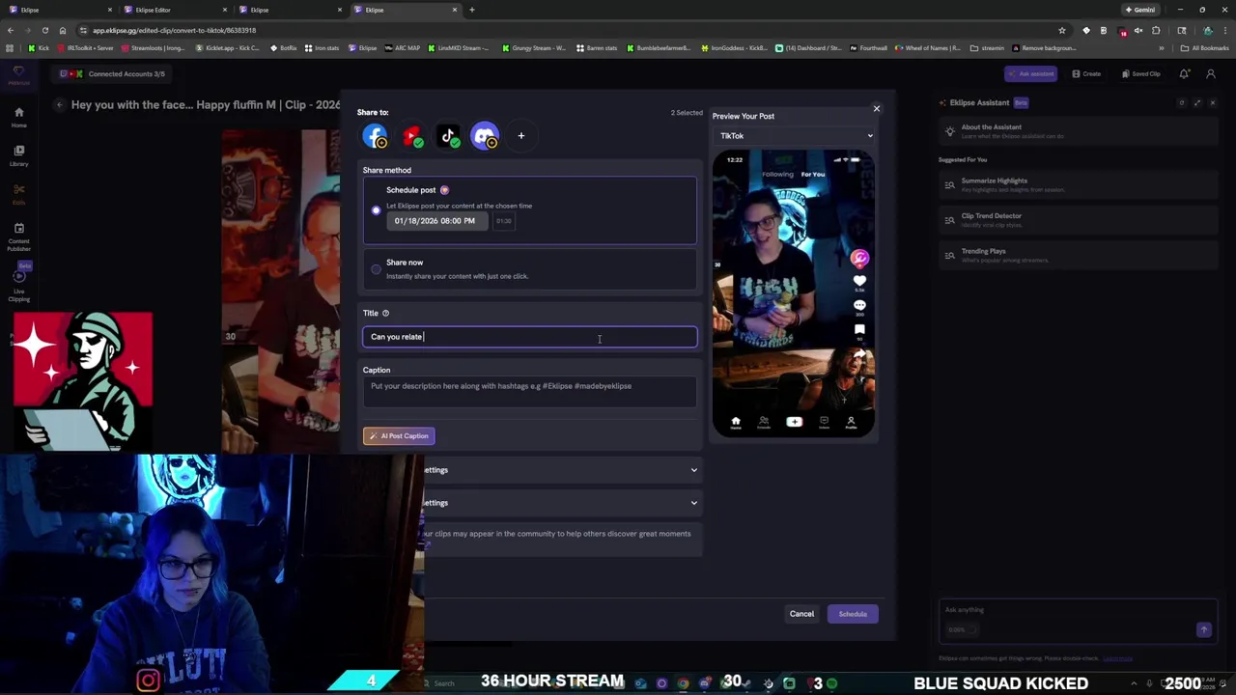The height and width of the screenshot is (695, 1236).
Task: Add another account with the plus icon
Action: [521, 136]
